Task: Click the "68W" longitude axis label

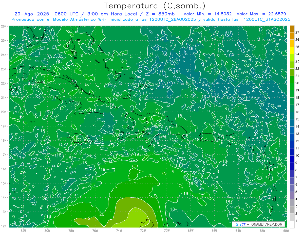Action: [x=191, y=230]
